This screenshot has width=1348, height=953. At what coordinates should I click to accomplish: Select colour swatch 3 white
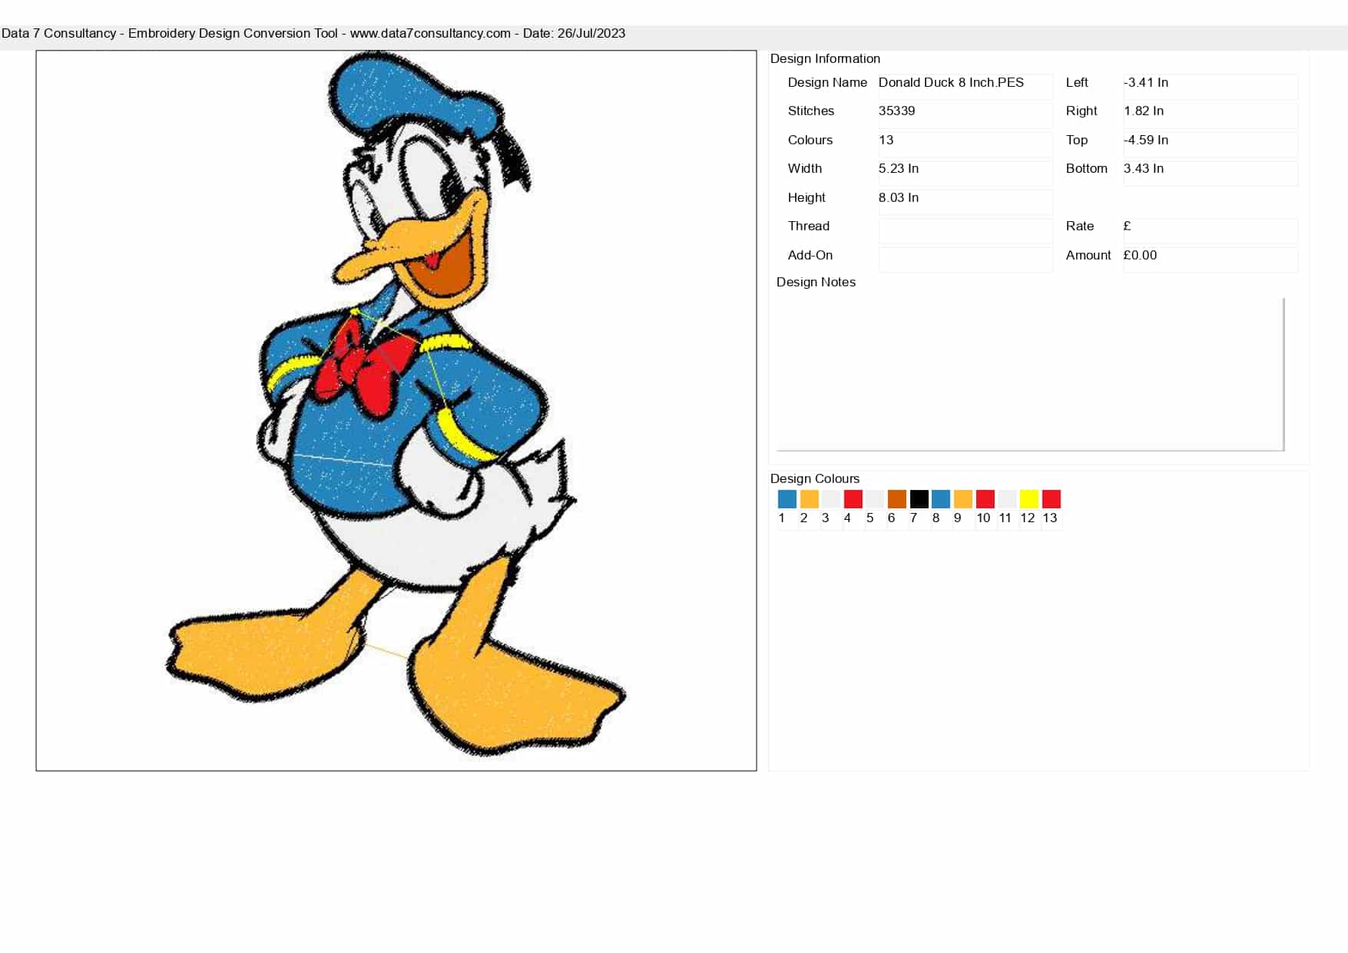tap(831, 499)
